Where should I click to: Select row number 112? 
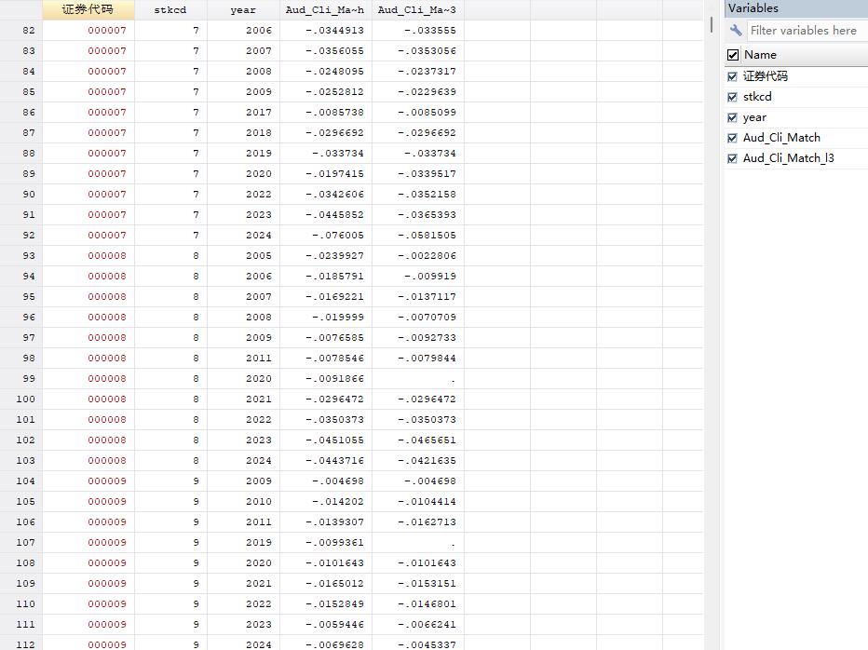[21, 644]
